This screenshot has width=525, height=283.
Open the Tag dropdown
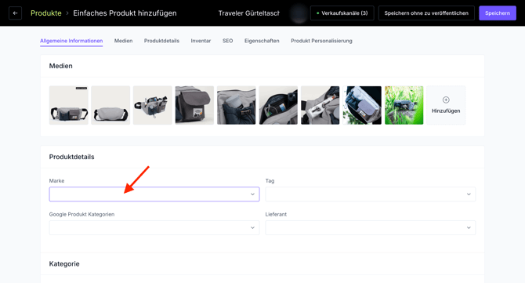[x=371, y=194]
